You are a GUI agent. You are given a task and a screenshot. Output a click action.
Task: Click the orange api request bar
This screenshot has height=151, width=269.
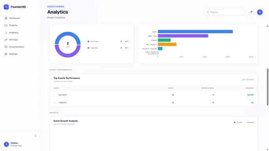click(167, 44)
